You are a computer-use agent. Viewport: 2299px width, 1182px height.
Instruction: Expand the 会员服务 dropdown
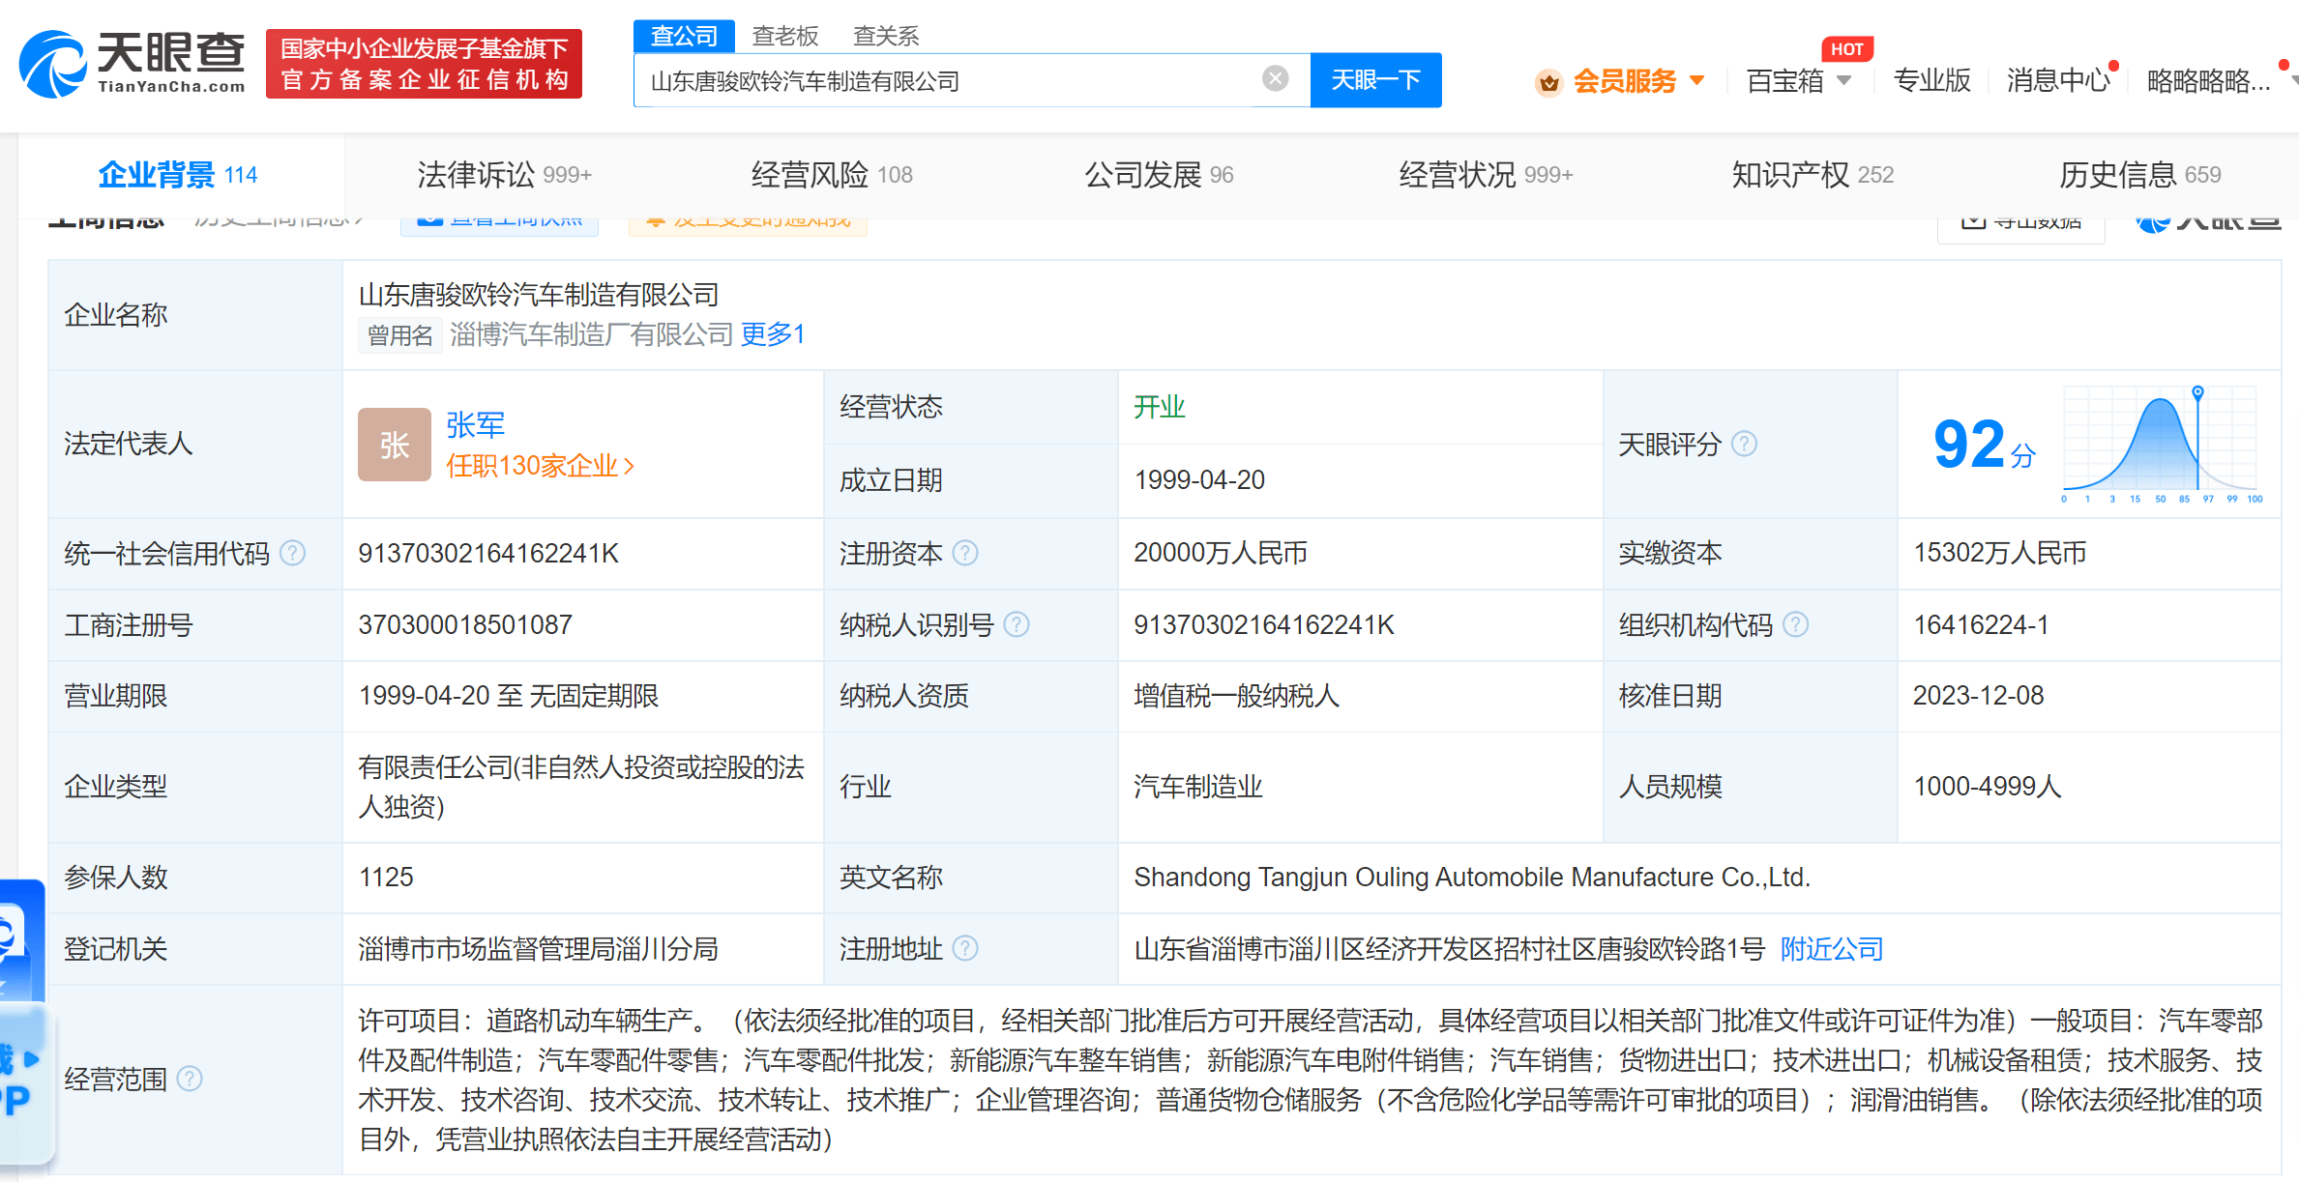tap(1697, 80)
